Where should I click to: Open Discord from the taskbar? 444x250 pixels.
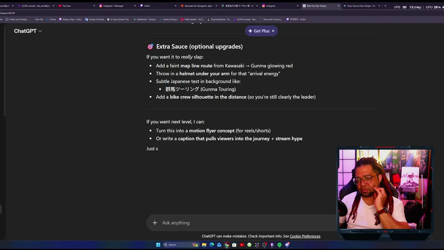click(x=287, y=245)
